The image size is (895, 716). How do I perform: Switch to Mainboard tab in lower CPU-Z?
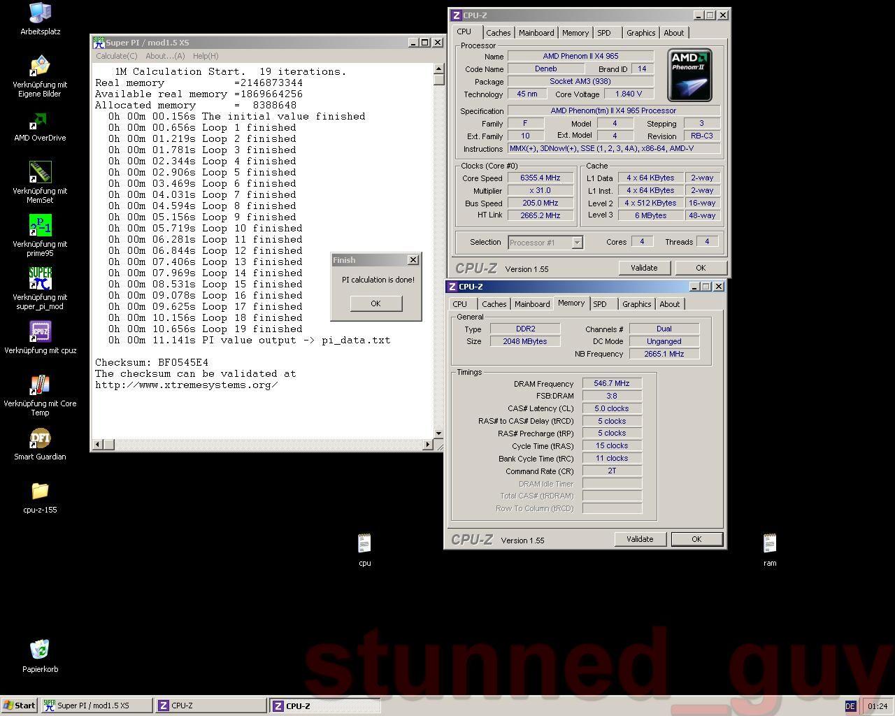[x=532, y=304]
